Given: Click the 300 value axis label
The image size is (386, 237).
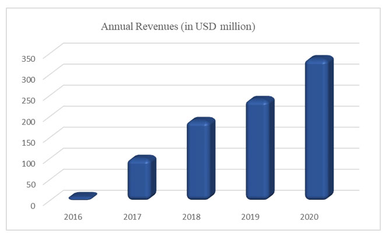Looking at the screenshot, I should tap(29, 80).
